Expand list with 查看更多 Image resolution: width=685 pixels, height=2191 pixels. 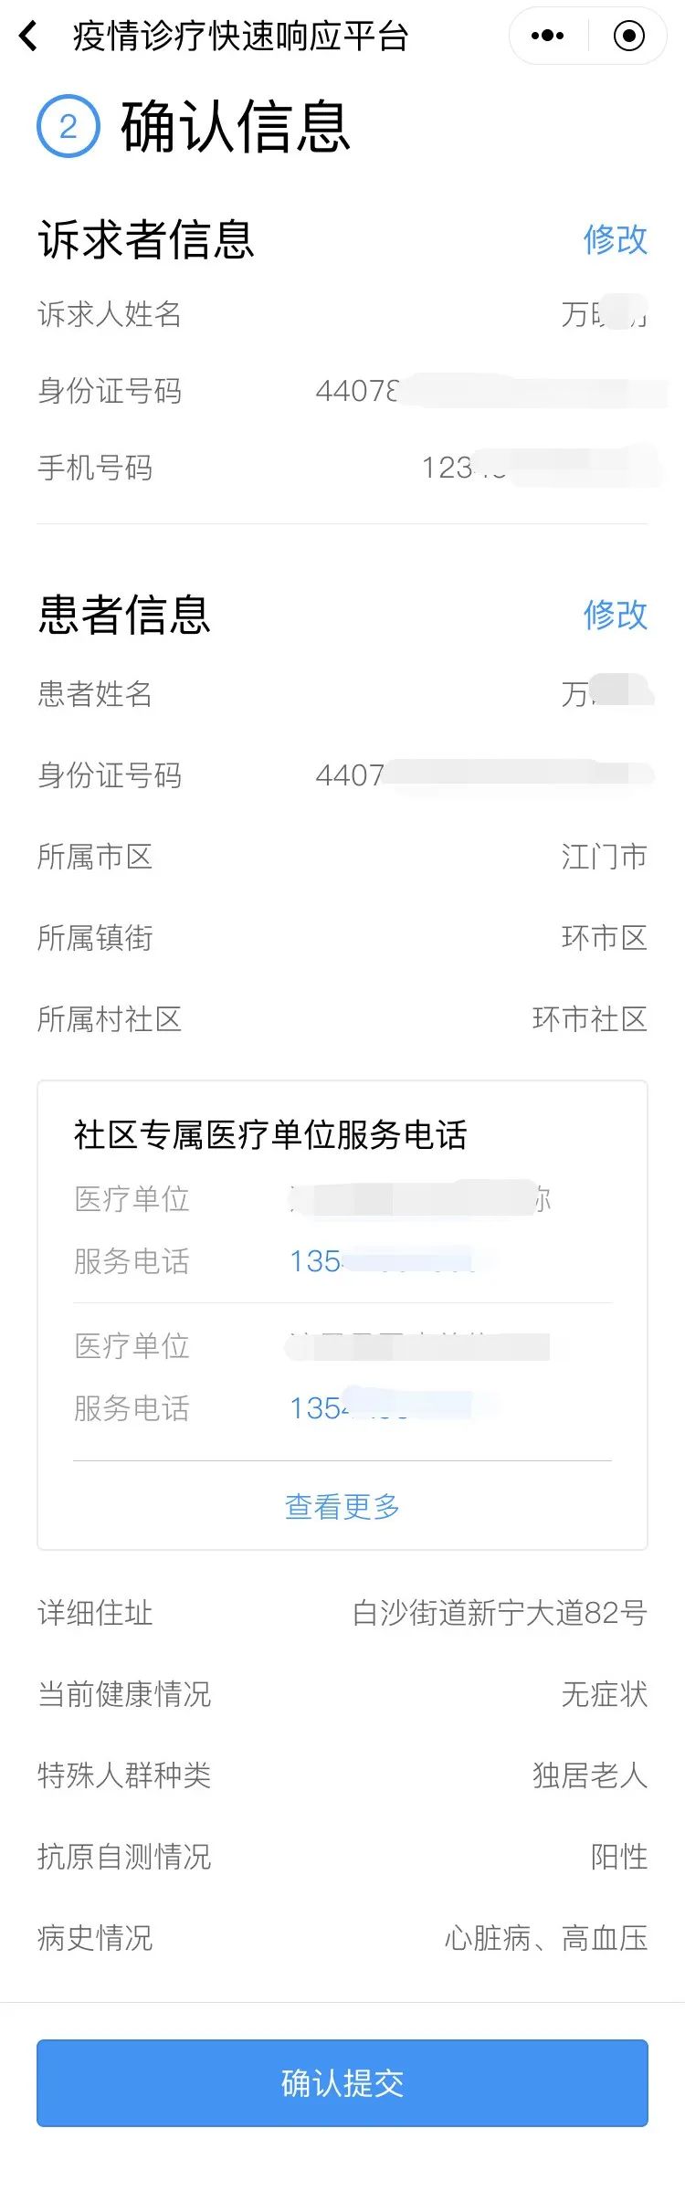[342, 1506]
